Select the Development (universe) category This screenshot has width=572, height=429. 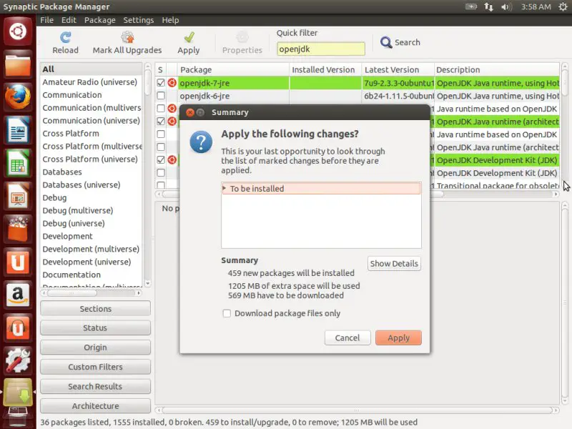(x=91, y=262)
